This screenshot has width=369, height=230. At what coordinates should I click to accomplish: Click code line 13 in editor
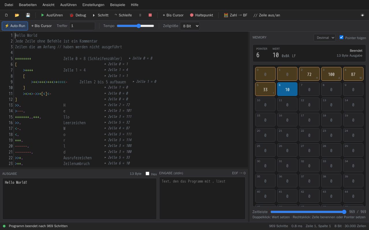pos(131,105)
